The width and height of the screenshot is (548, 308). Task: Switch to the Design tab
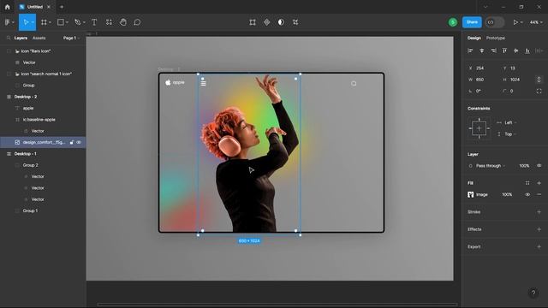point(474,38)
